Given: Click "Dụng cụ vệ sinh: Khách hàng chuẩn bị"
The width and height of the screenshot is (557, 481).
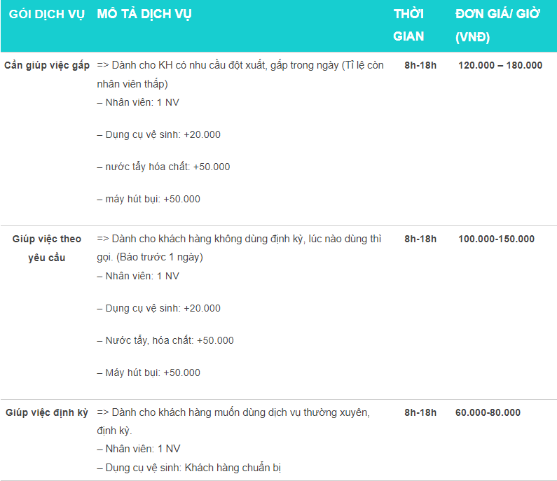Looking at the screenshot, I should pyautogui.click(x=189, y=467).
